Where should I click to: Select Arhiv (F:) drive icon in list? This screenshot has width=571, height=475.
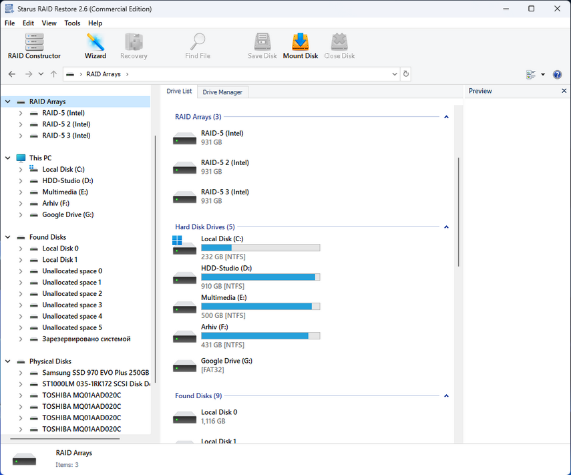click(x=184, y=336)
